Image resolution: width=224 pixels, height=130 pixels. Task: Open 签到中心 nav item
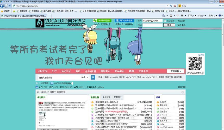(105, 71)
